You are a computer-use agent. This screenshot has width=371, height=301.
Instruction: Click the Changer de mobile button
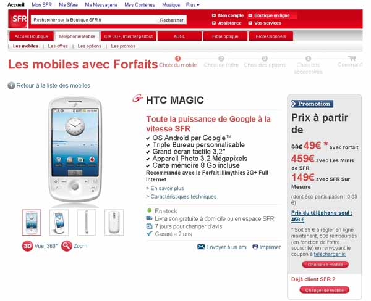pos(325,290)
